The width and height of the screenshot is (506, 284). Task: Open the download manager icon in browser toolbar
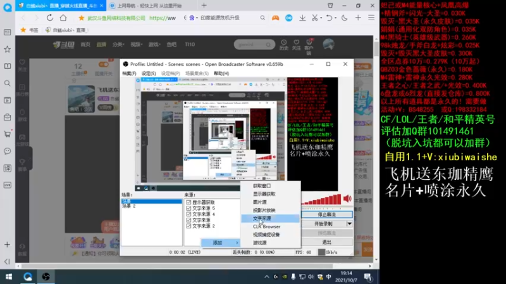[x=302, y=18]
